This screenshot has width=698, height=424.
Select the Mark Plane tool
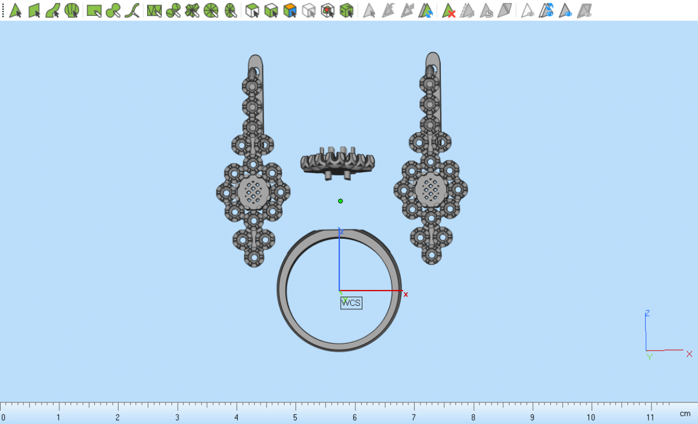(34, 10)
